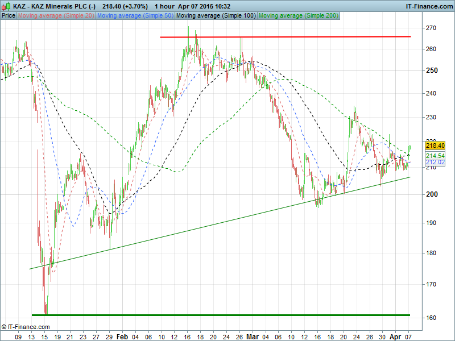
Task: Click the Feb label on time axis
Action: [122, 336]
